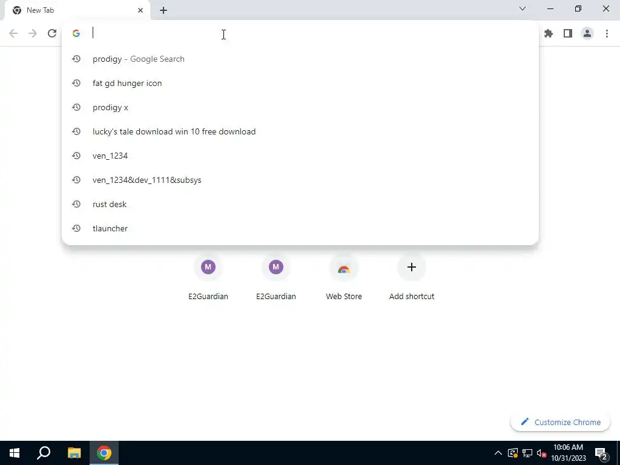Open the notification center icon

point(601,453)
